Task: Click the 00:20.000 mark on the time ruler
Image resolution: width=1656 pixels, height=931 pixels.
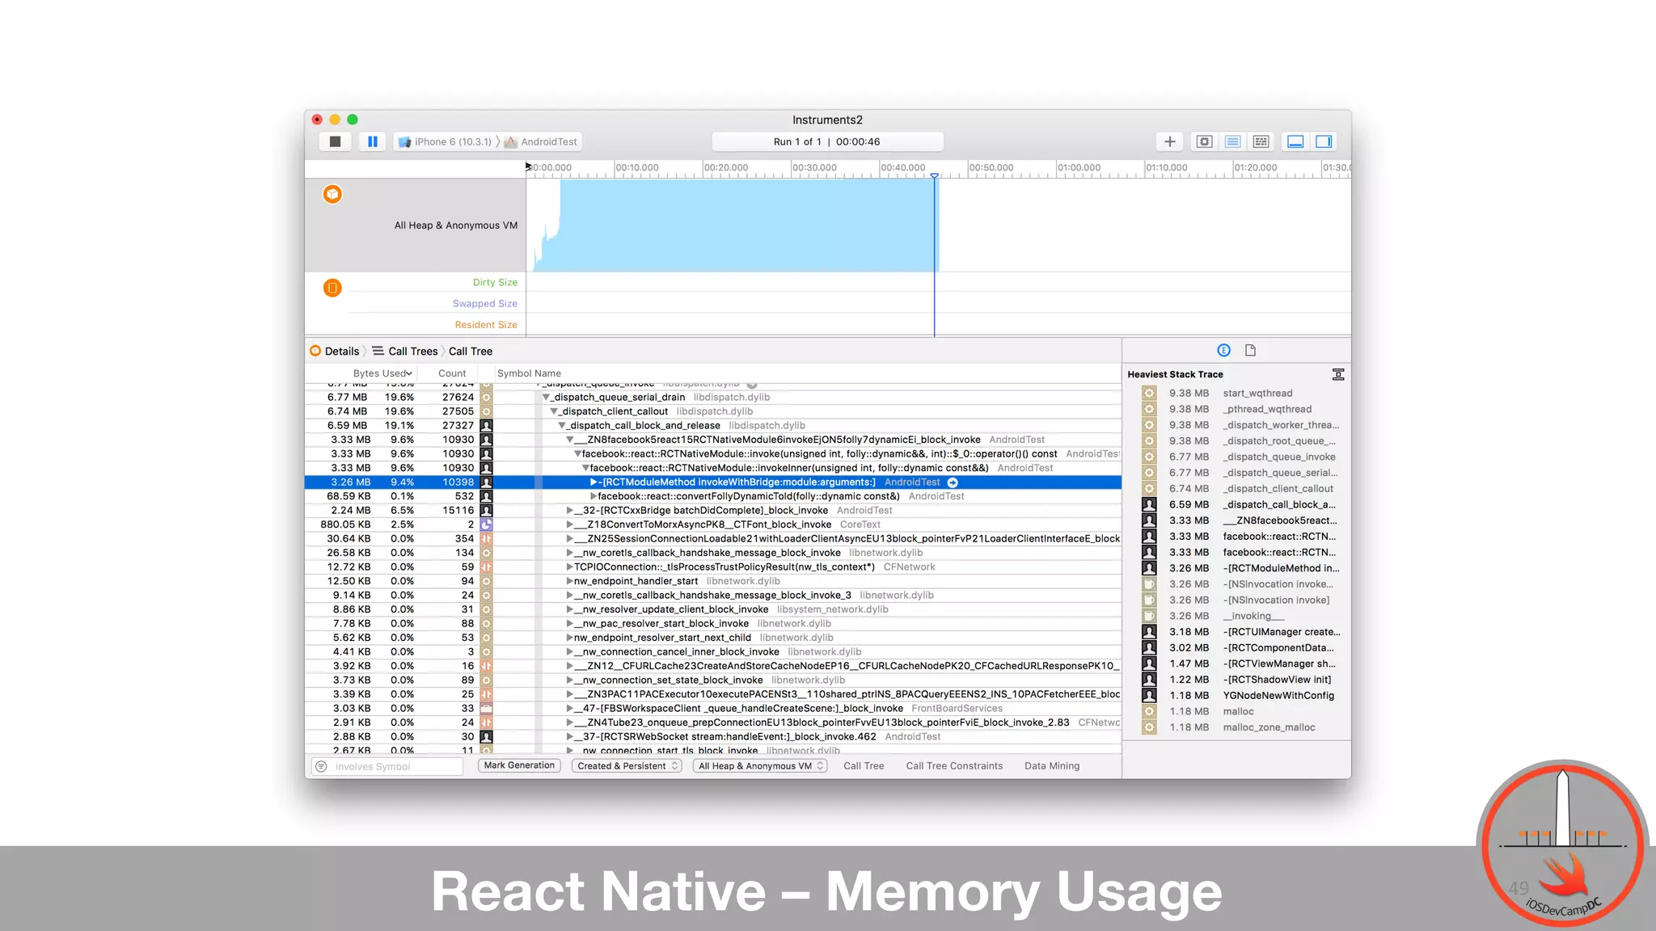Action: pyautogui.click(x=725, y=168)
